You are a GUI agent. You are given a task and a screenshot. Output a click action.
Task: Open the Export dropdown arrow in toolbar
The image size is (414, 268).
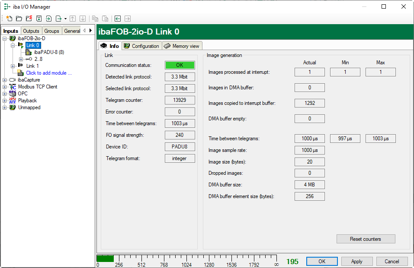[x=65, y=19]
